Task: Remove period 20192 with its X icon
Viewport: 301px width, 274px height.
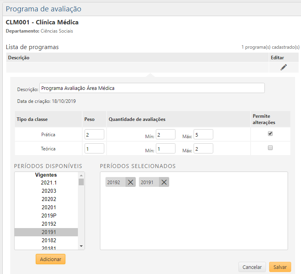Action: (x=131, y=182)
